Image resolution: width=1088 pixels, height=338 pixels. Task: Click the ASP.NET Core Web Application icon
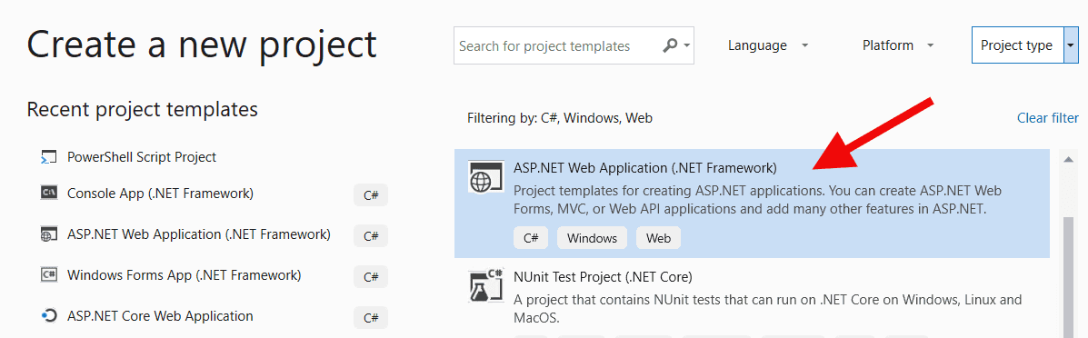pyautogui.click(x=48, y=316)
